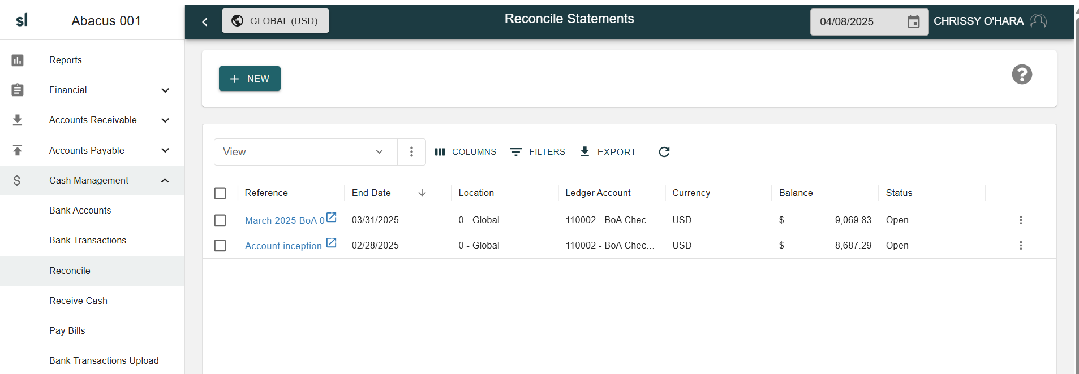The width and height of the screenshot is (1079, 374).
Task: Check the Account inception row checkbox
Action: (x=220, y=246)
